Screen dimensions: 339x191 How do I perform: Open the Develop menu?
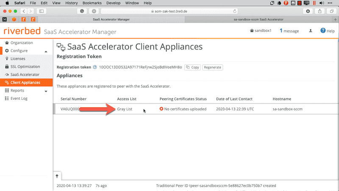pyautogui.click(x=113, y=3)
